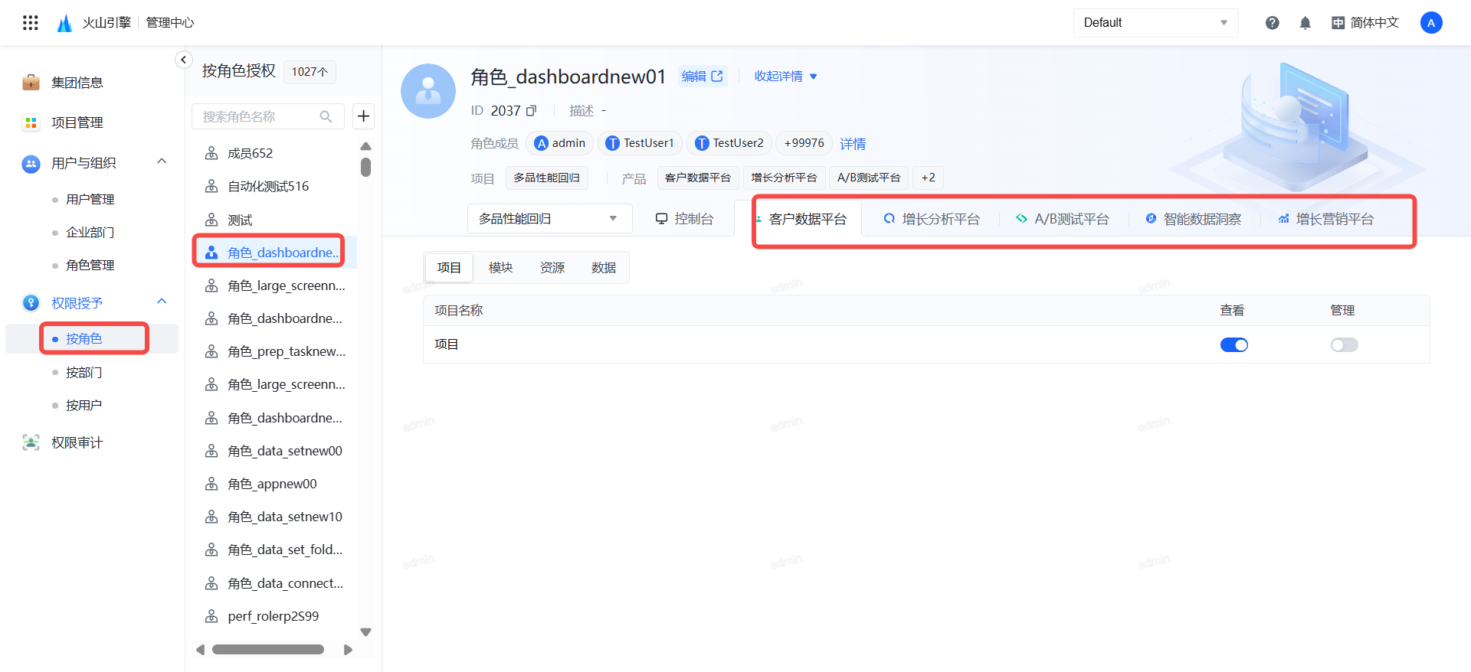
Task: Go to 角色管理 in sidebar
Action: click(x=92, y=265)
